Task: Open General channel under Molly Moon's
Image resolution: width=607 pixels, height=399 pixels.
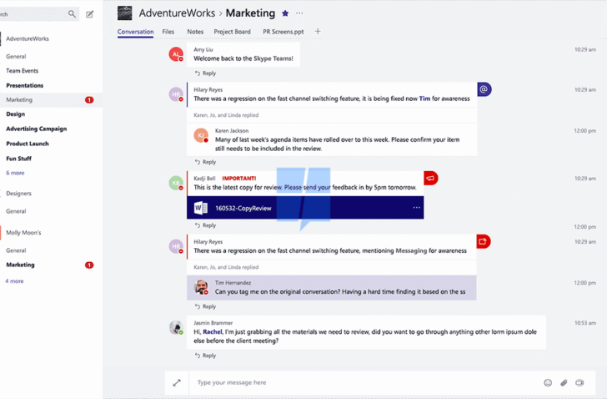Action: (x=16, y=250)
